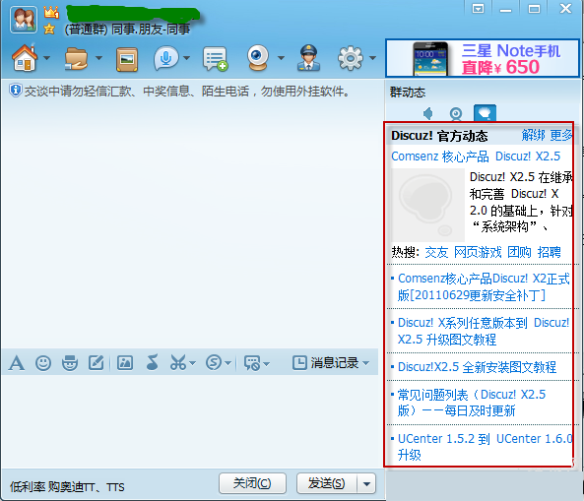
Task: Expand the screenshot scissors dropdown arrow
Action: coord(192,363)
